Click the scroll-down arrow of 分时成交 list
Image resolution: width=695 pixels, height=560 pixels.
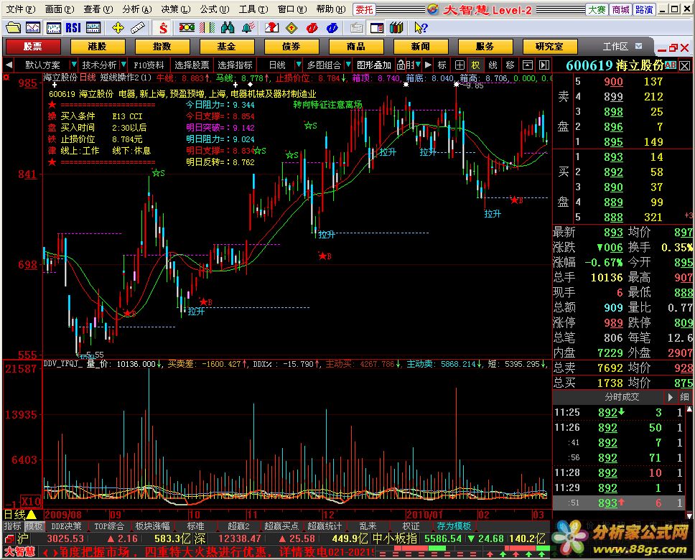coord(689,515)
